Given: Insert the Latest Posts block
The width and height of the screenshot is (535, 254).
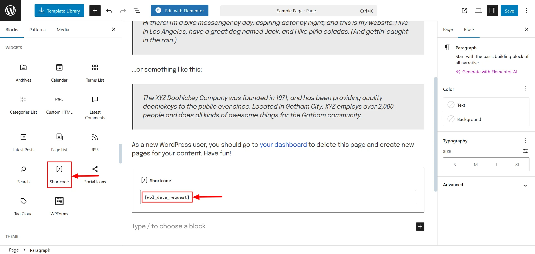Looking at the screenshot, I should (23, 142).
